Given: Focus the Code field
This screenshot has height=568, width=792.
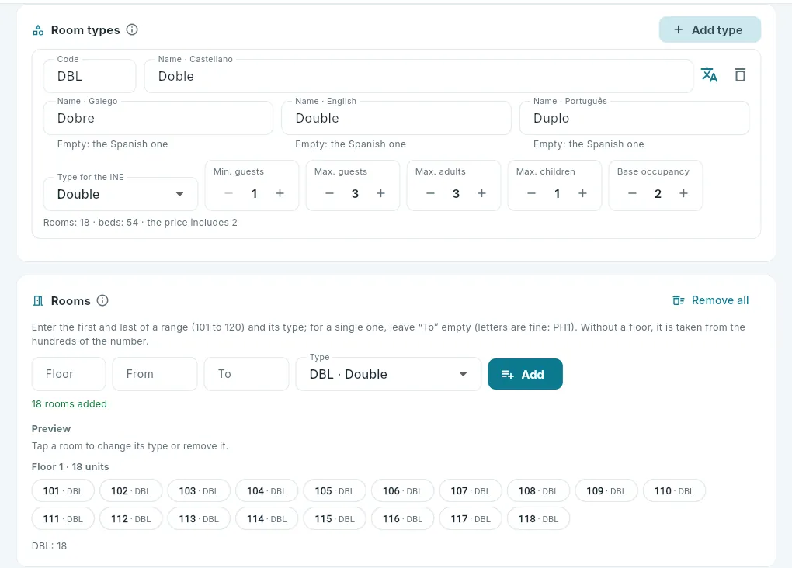Looking at the screenshot, I should point(90,76).
